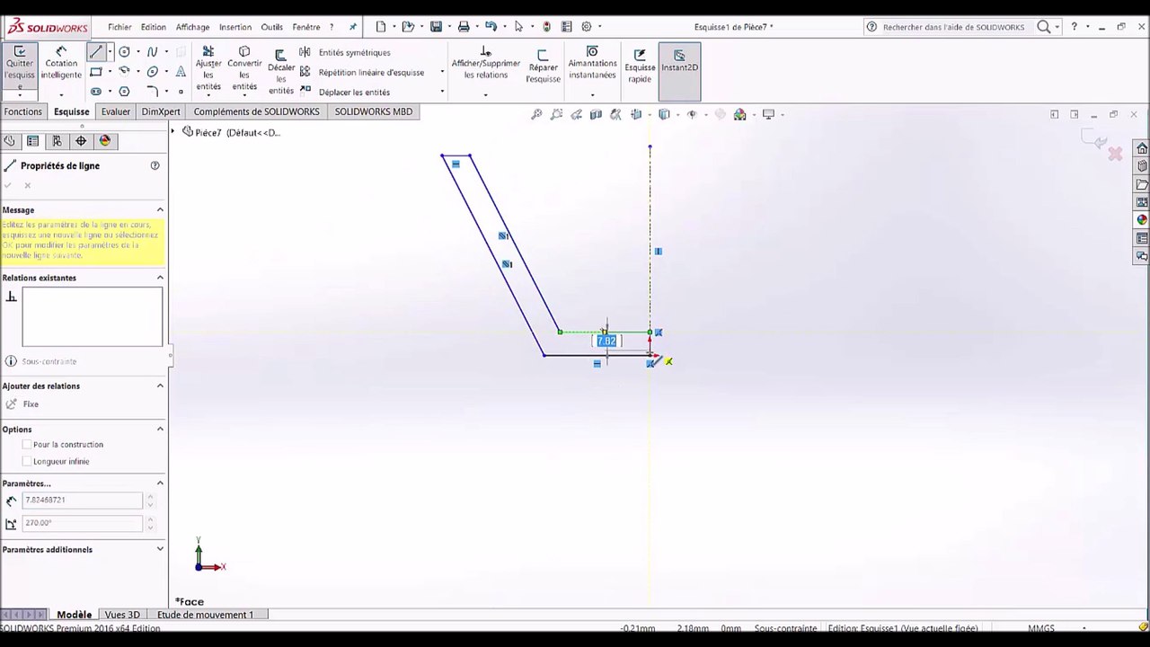The width and height of the screenshot is (1150, 647).
Task: Open the Fichier menu
Action: 119,27
